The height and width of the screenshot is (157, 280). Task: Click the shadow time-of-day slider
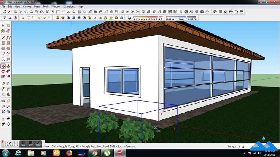[x=181, y=18]
